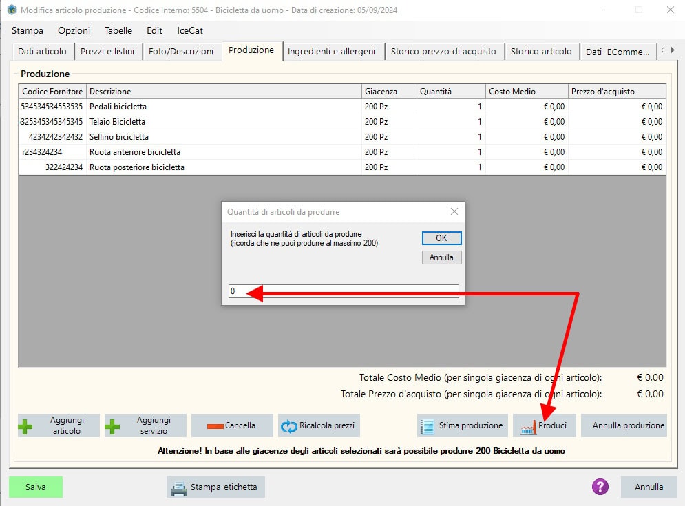The height and width of the screenshot is (506, 685).
Task: Close the Quantità di articoli da produrre dialog
Action: tap(454, 211)
